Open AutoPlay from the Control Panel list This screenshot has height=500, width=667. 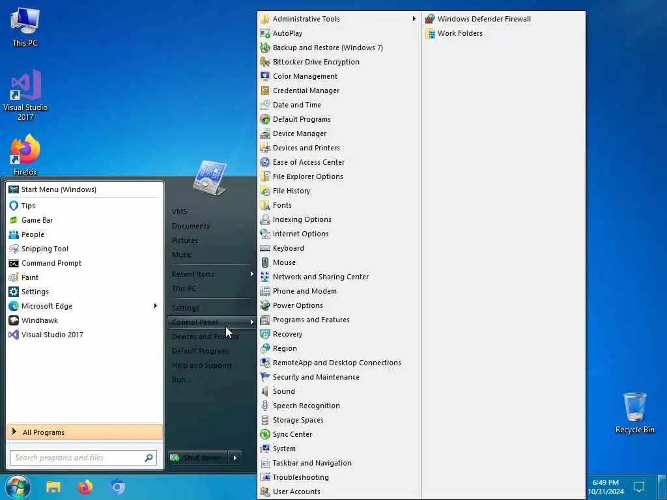339,33
